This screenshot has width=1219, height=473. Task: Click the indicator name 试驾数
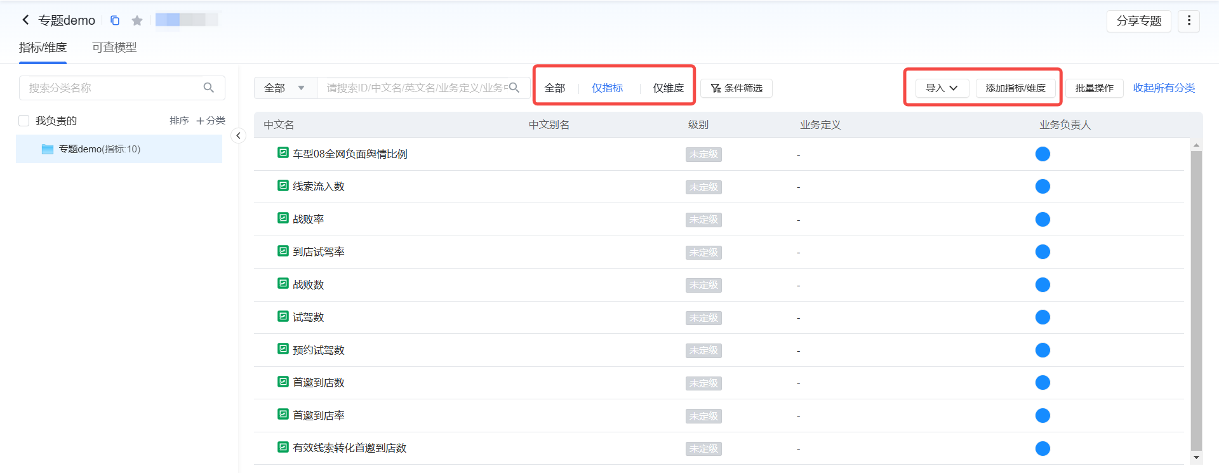(309, 317)
